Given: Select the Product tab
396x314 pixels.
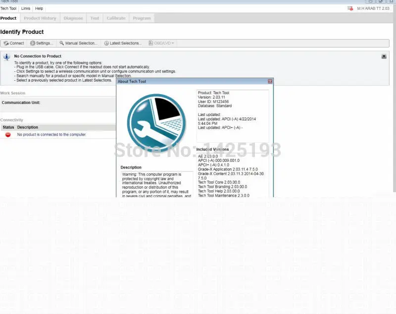Looking at the screenshot, I should coord(8,18).
